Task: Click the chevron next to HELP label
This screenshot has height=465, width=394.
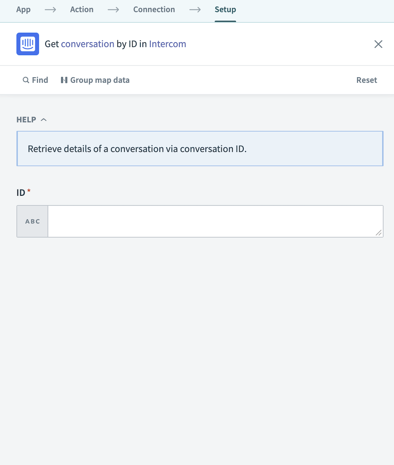Action: pos(44,119)
